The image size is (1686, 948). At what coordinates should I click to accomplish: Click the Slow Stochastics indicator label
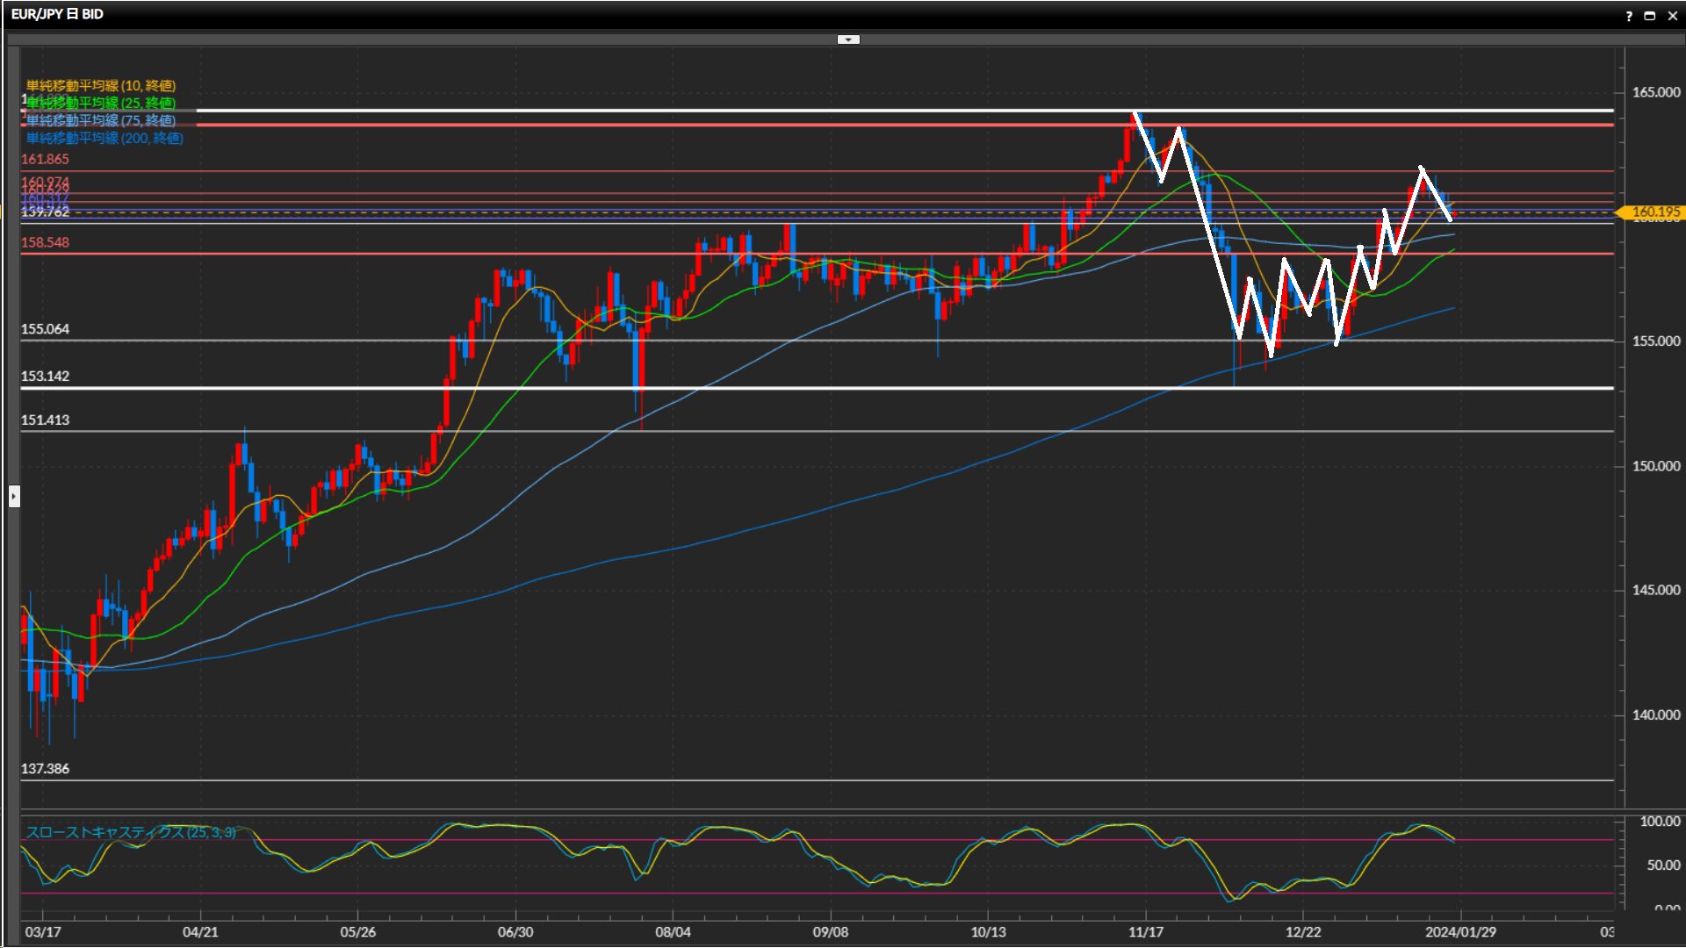tap(130, 831)
